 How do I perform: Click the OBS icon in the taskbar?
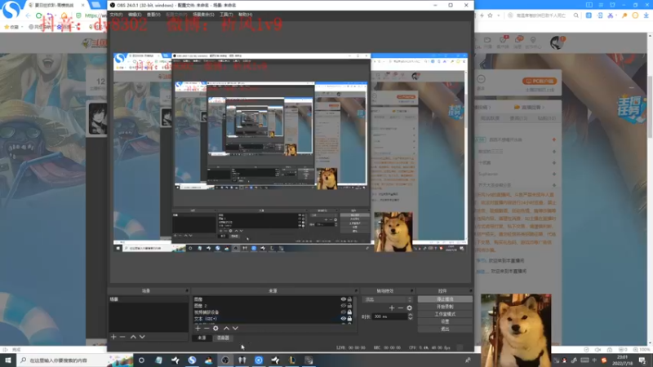click(225, 360)
